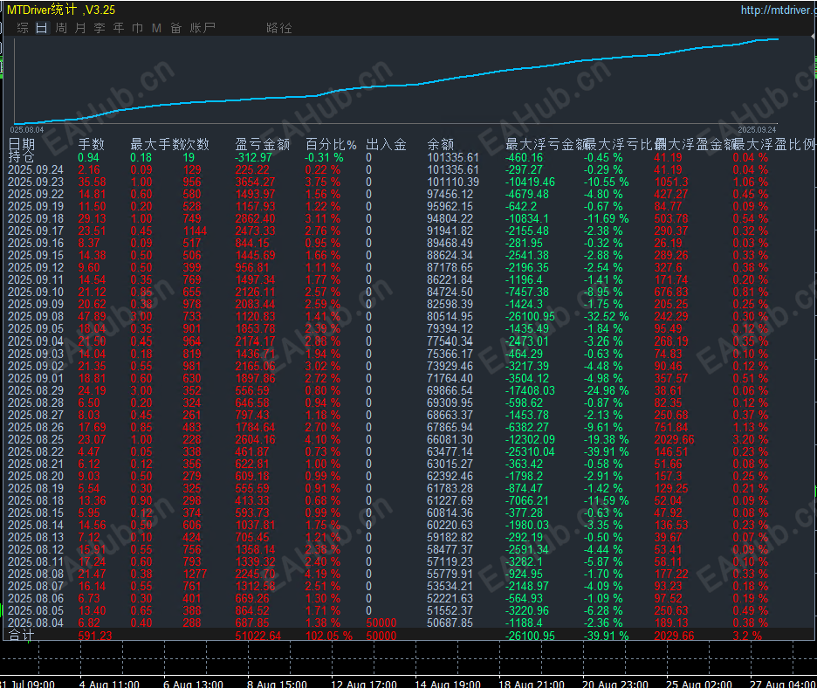The image size is (817, 688).
Task: Click the 50000 deposit in the 2025.08.04 row
Action: [381, 623]
